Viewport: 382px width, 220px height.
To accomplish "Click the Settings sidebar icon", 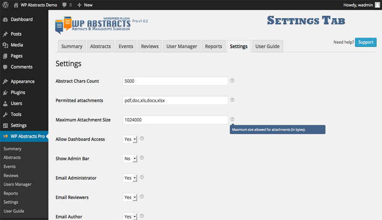I will (5, 126).
